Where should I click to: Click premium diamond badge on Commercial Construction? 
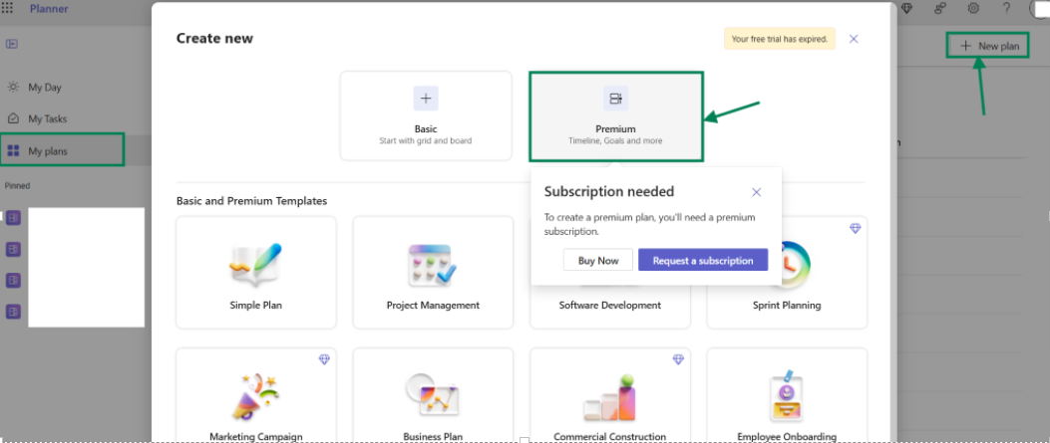(678, 359)
